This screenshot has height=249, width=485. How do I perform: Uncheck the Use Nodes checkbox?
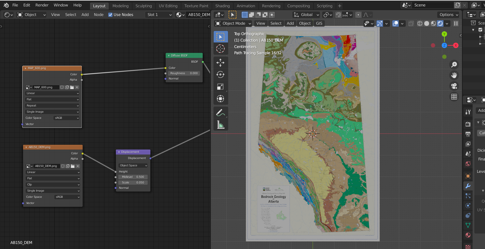point(110,15)
